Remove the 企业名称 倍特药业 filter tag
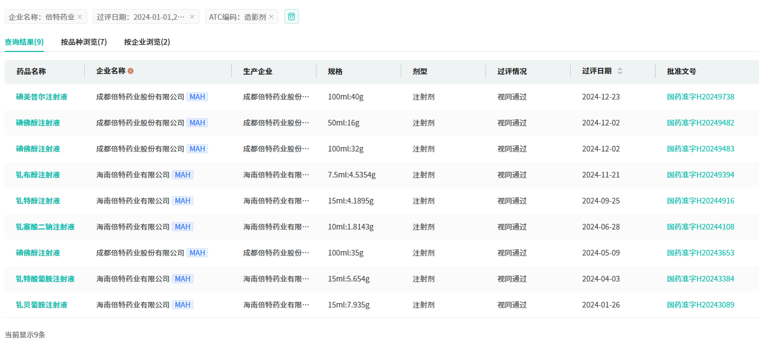The height and width of the screenshot is (342, 759). click(x=80, y=17)
